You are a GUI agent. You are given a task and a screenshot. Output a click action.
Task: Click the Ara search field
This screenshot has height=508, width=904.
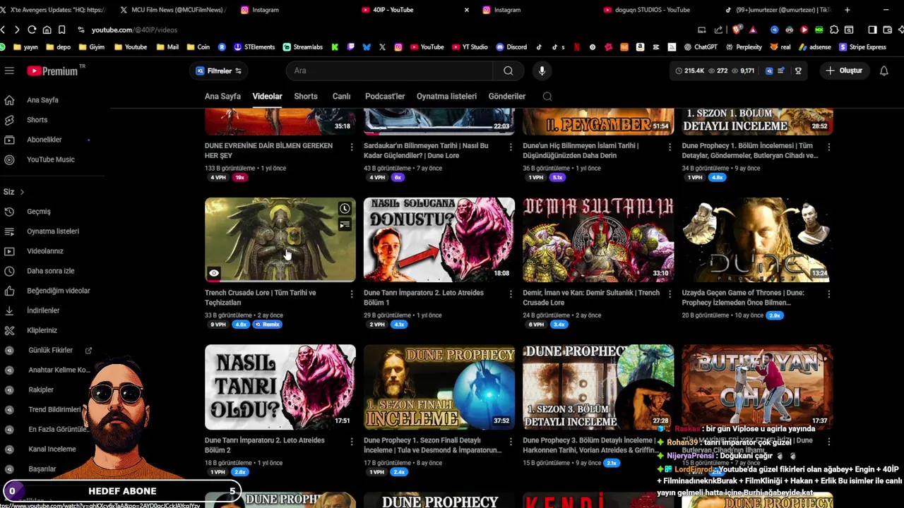[x=389, y=71]
